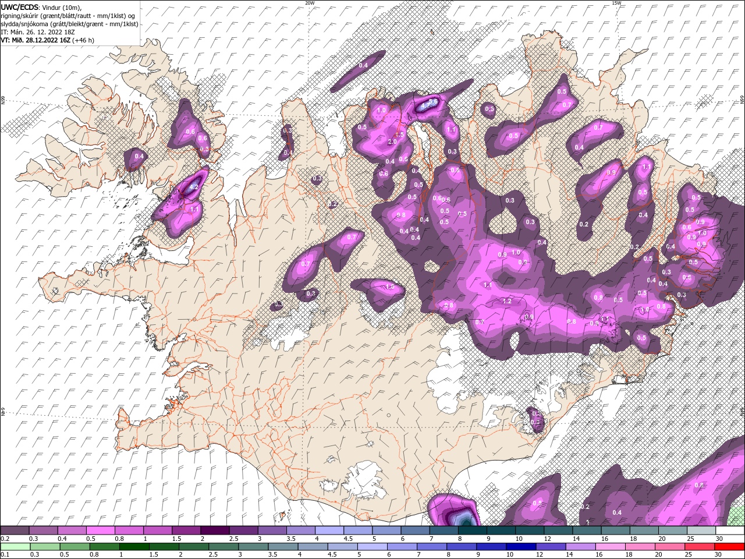The width and height of the screenshot is (745, 559).
Task: Select the 0.4 orchid swatch on the upper scale
Action: click(x=72, y=530)
